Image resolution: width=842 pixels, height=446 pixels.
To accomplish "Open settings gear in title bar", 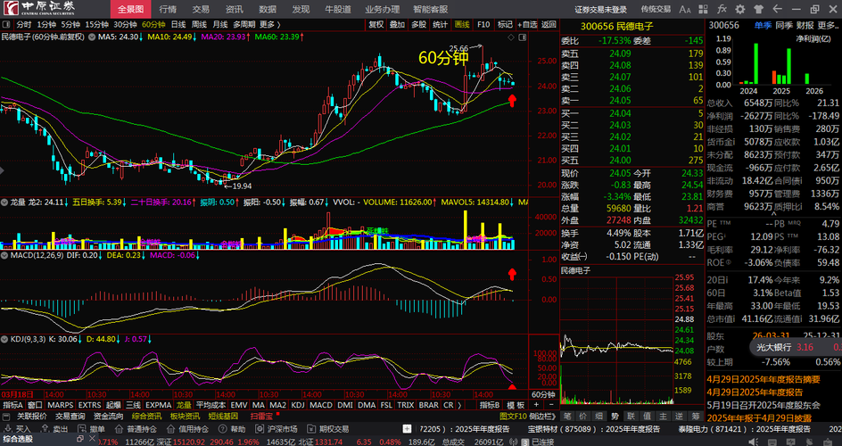I will point(740,9).
